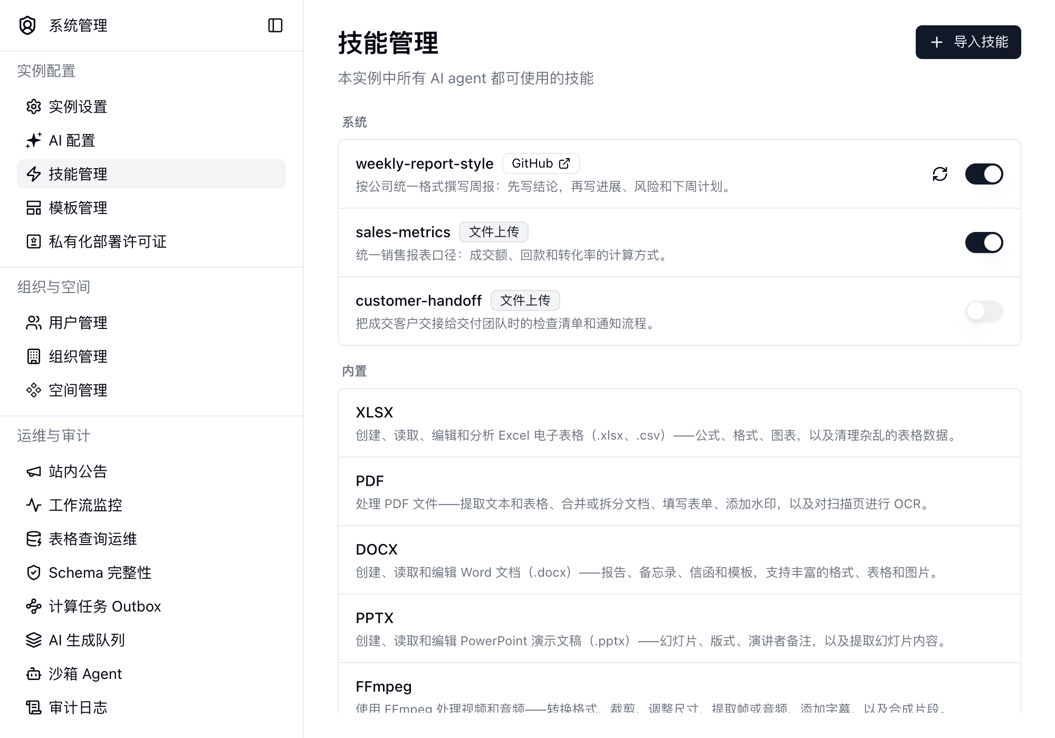This screenshot has width=1055, height=738.
Task: Navigate to 用户管理 in the sidebar
Action: [x=151, y=323]
